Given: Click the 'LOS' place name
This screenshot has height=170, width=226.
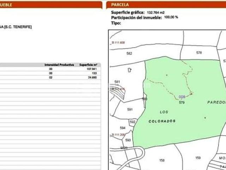Looking at the screenshot, I should click(x=164, y=112).
